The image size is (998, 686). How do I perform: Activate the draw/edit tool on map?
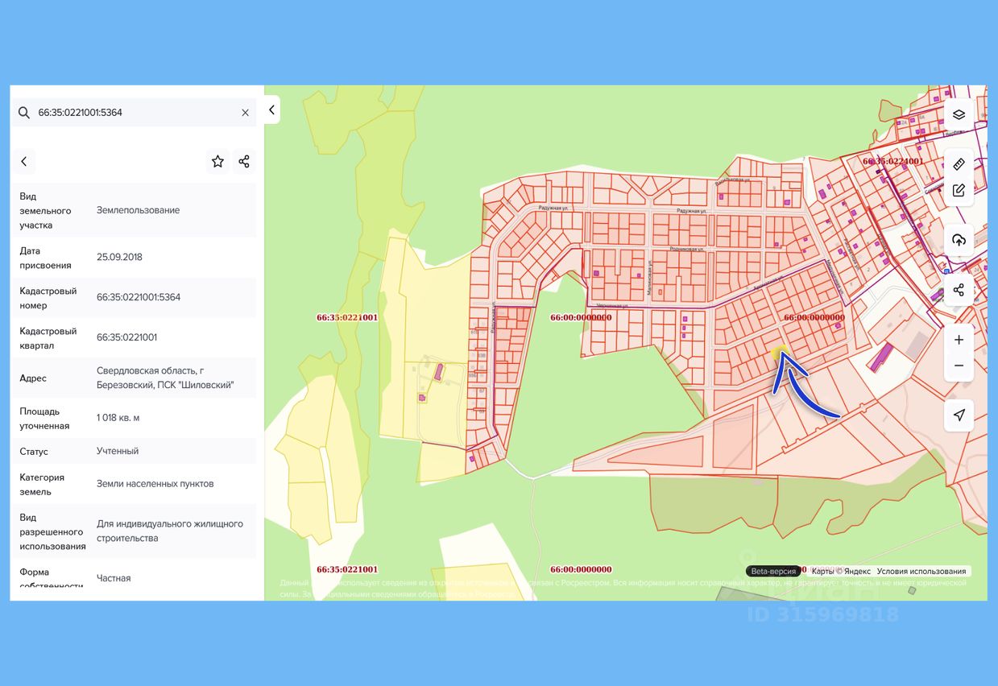(x=959, y=191)
